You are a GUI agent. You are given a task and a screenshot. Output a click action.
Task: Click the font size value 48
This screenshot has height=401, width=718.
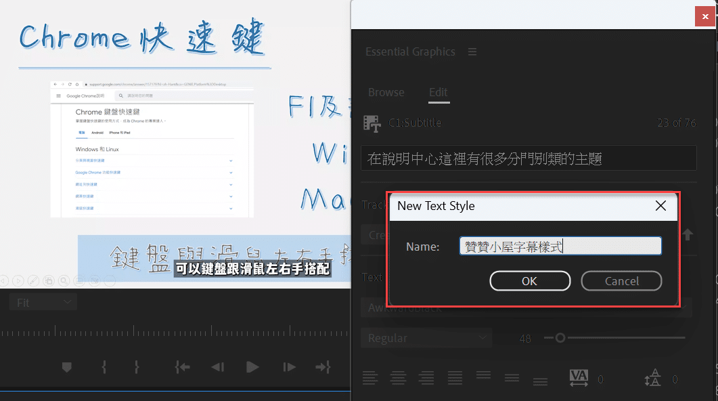click(x=525, y=339)
